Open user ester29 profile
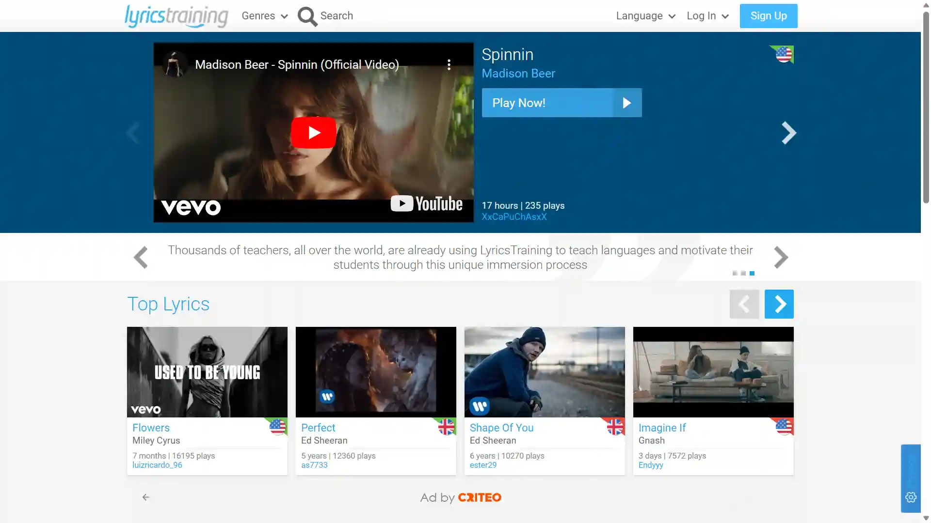This screenshot has width=931, height=523. pyautogui.click(x=483, y=465)
